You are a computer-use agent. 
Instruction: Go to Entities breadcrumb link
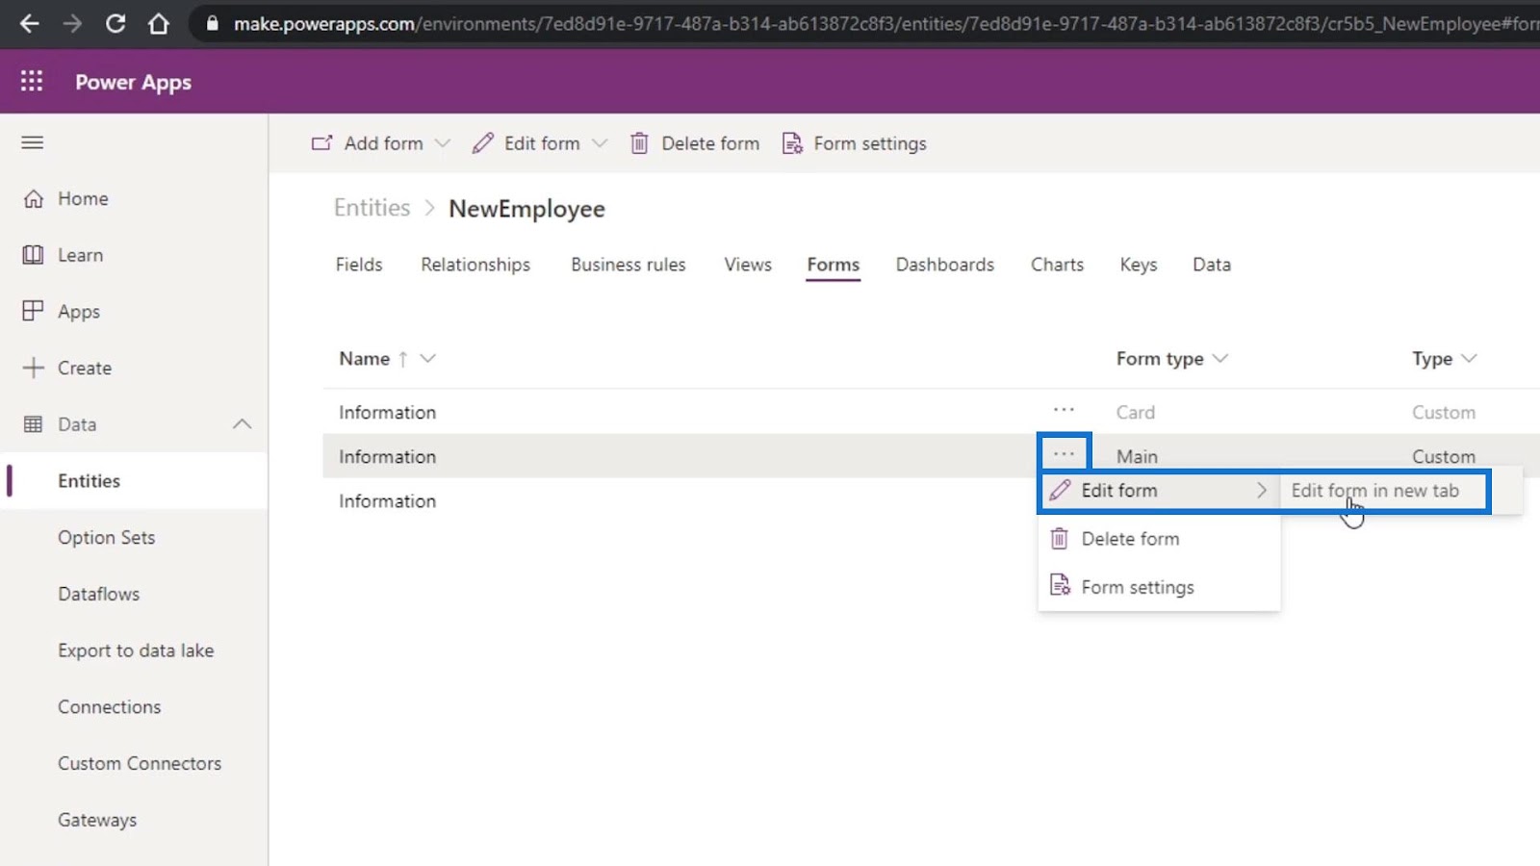click(372, 208)
